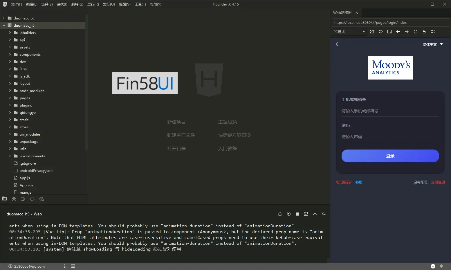Click the 登录 login button
Screen dimensions: 451x270
[390, 156]
